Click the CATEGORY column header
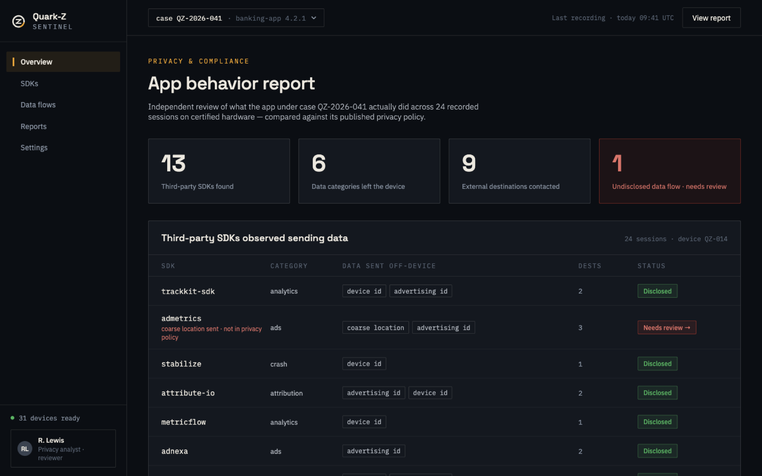The height and width of the screenshot is (476, 762). 289,266
